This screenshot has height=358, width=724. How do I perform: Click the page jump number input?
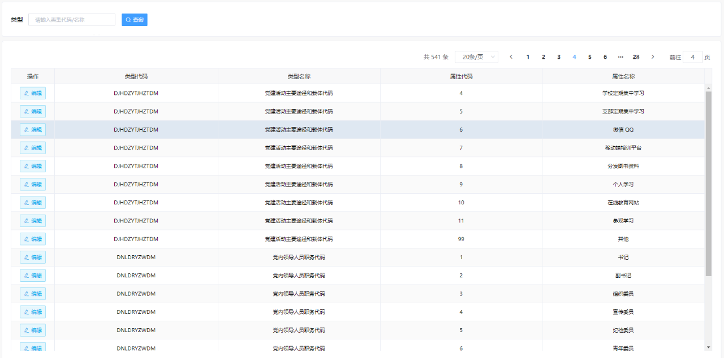(692, 57)
